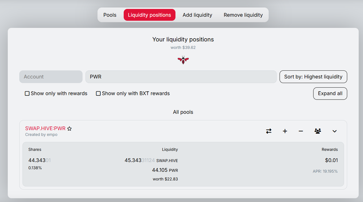Toggle Show only with BXT rewards checkbox
Screen dimensions: 363x202
[98, 93]
